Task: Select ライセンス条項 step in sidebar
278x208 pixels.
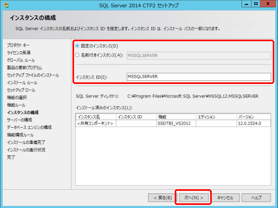Action: coord(19,53)
